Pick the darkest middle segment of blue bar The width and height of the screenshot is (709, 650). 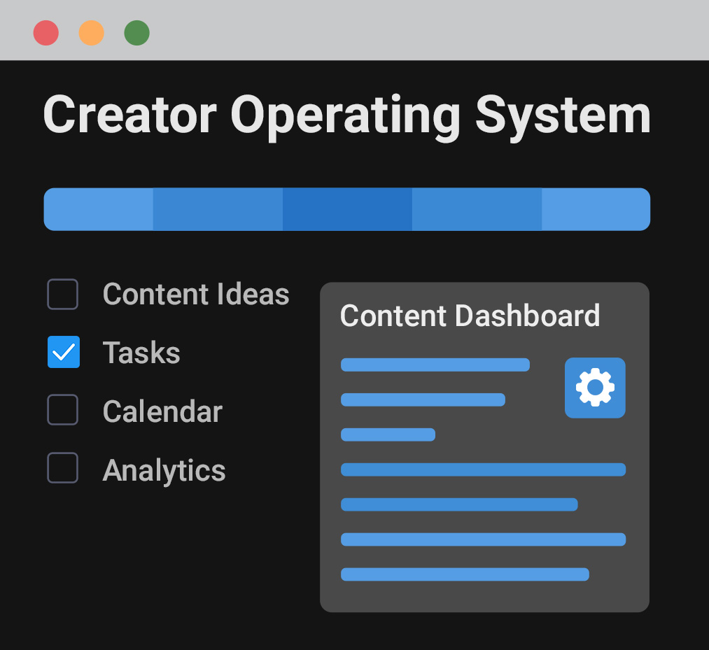tap(347, 209)
